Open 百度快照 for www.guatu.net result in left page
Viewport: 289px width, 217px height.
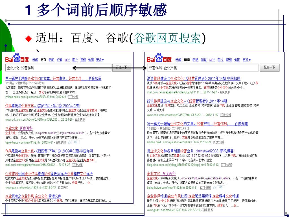(x=63, y=188)
